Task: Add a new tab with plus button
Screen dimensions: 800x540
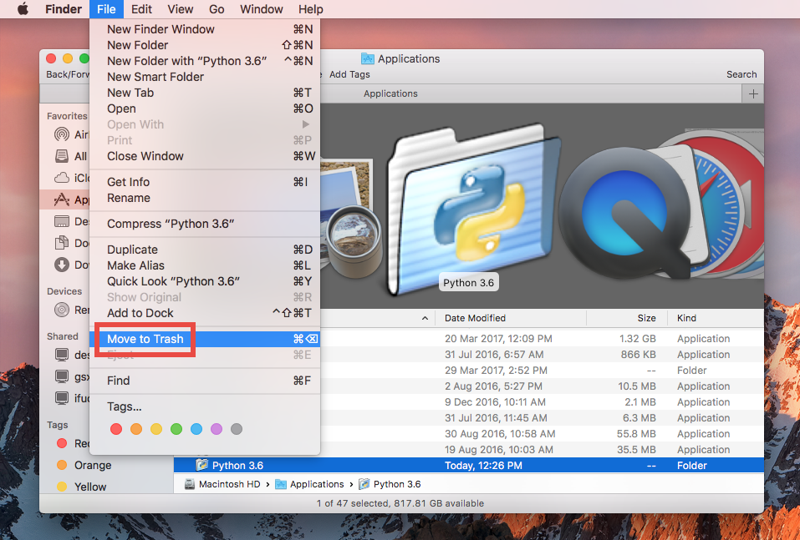Action: point(753,93)
